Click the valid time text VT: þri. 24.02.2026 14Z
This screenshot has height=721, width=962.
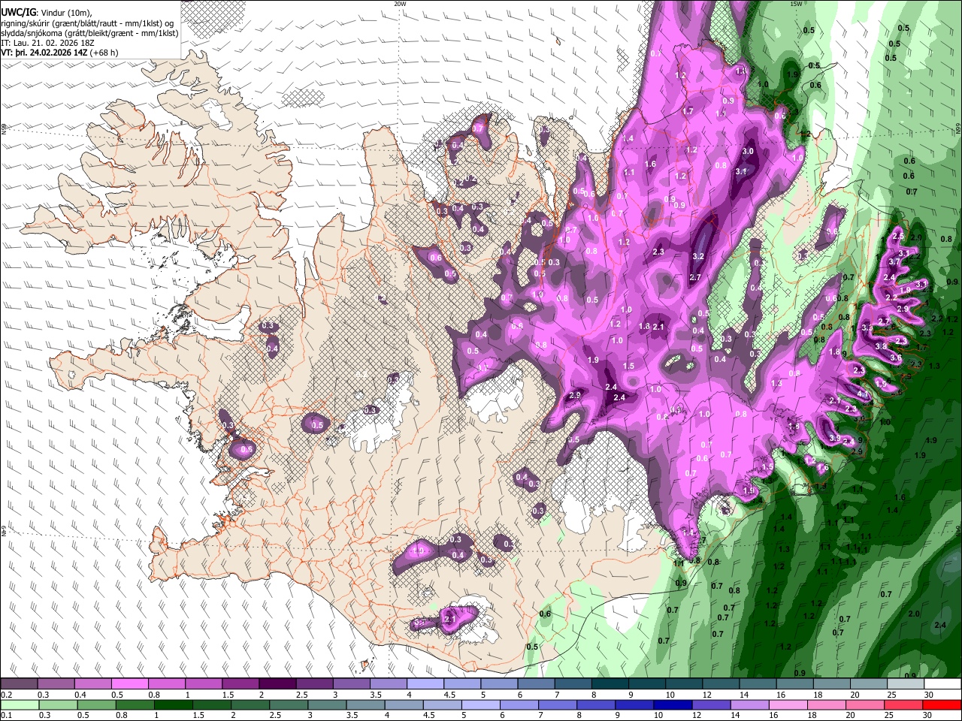pyautogui.click(x=44, y=53)
